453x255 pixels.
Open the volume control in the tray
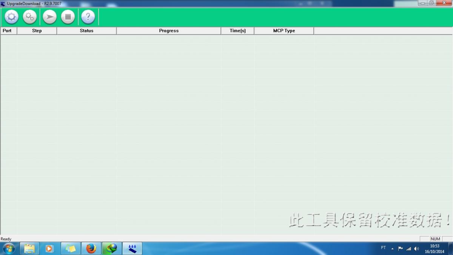coord(416,249)
